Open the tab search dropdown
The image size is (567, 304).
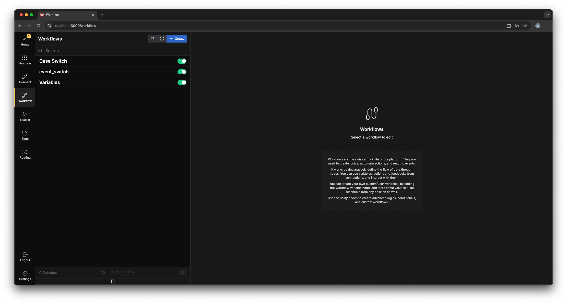click(547, 15)
